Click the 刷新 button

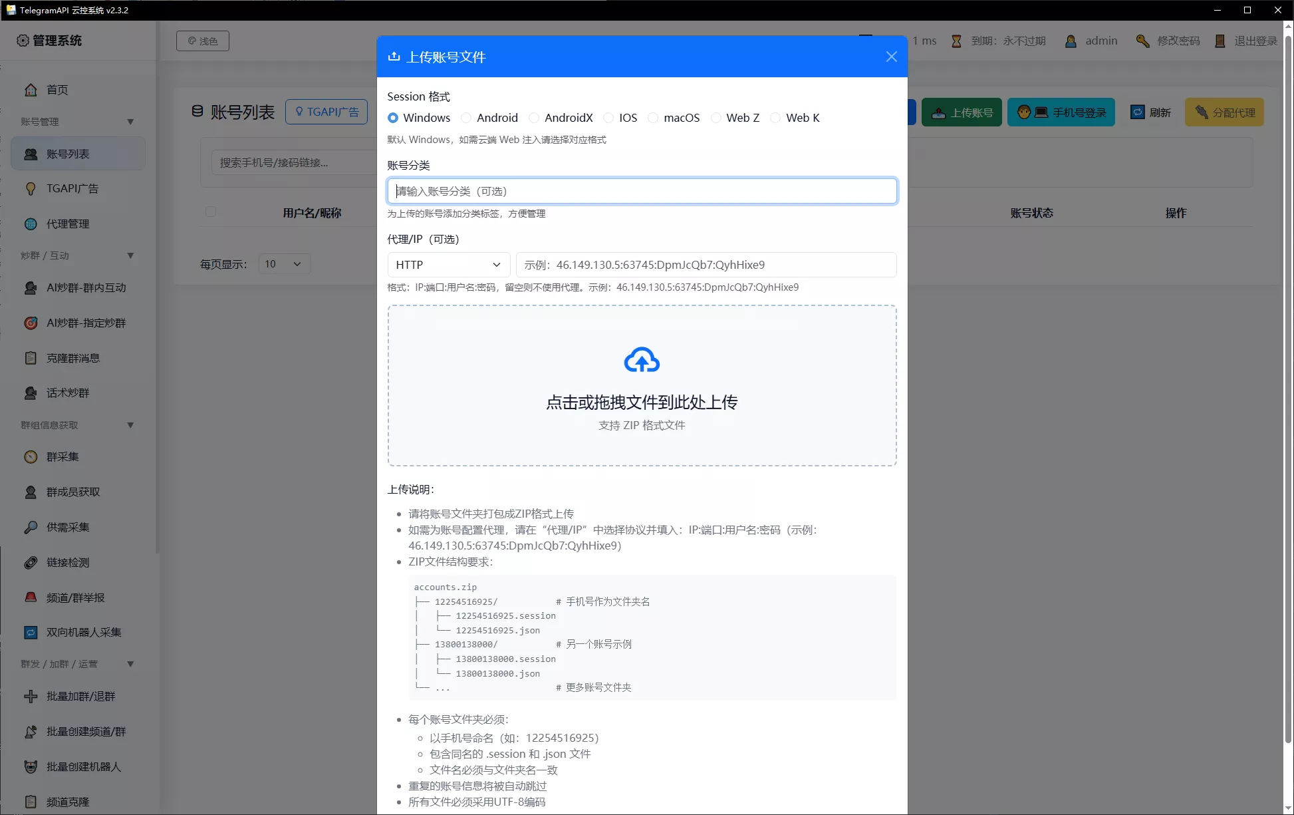[x=1151, y=112]
